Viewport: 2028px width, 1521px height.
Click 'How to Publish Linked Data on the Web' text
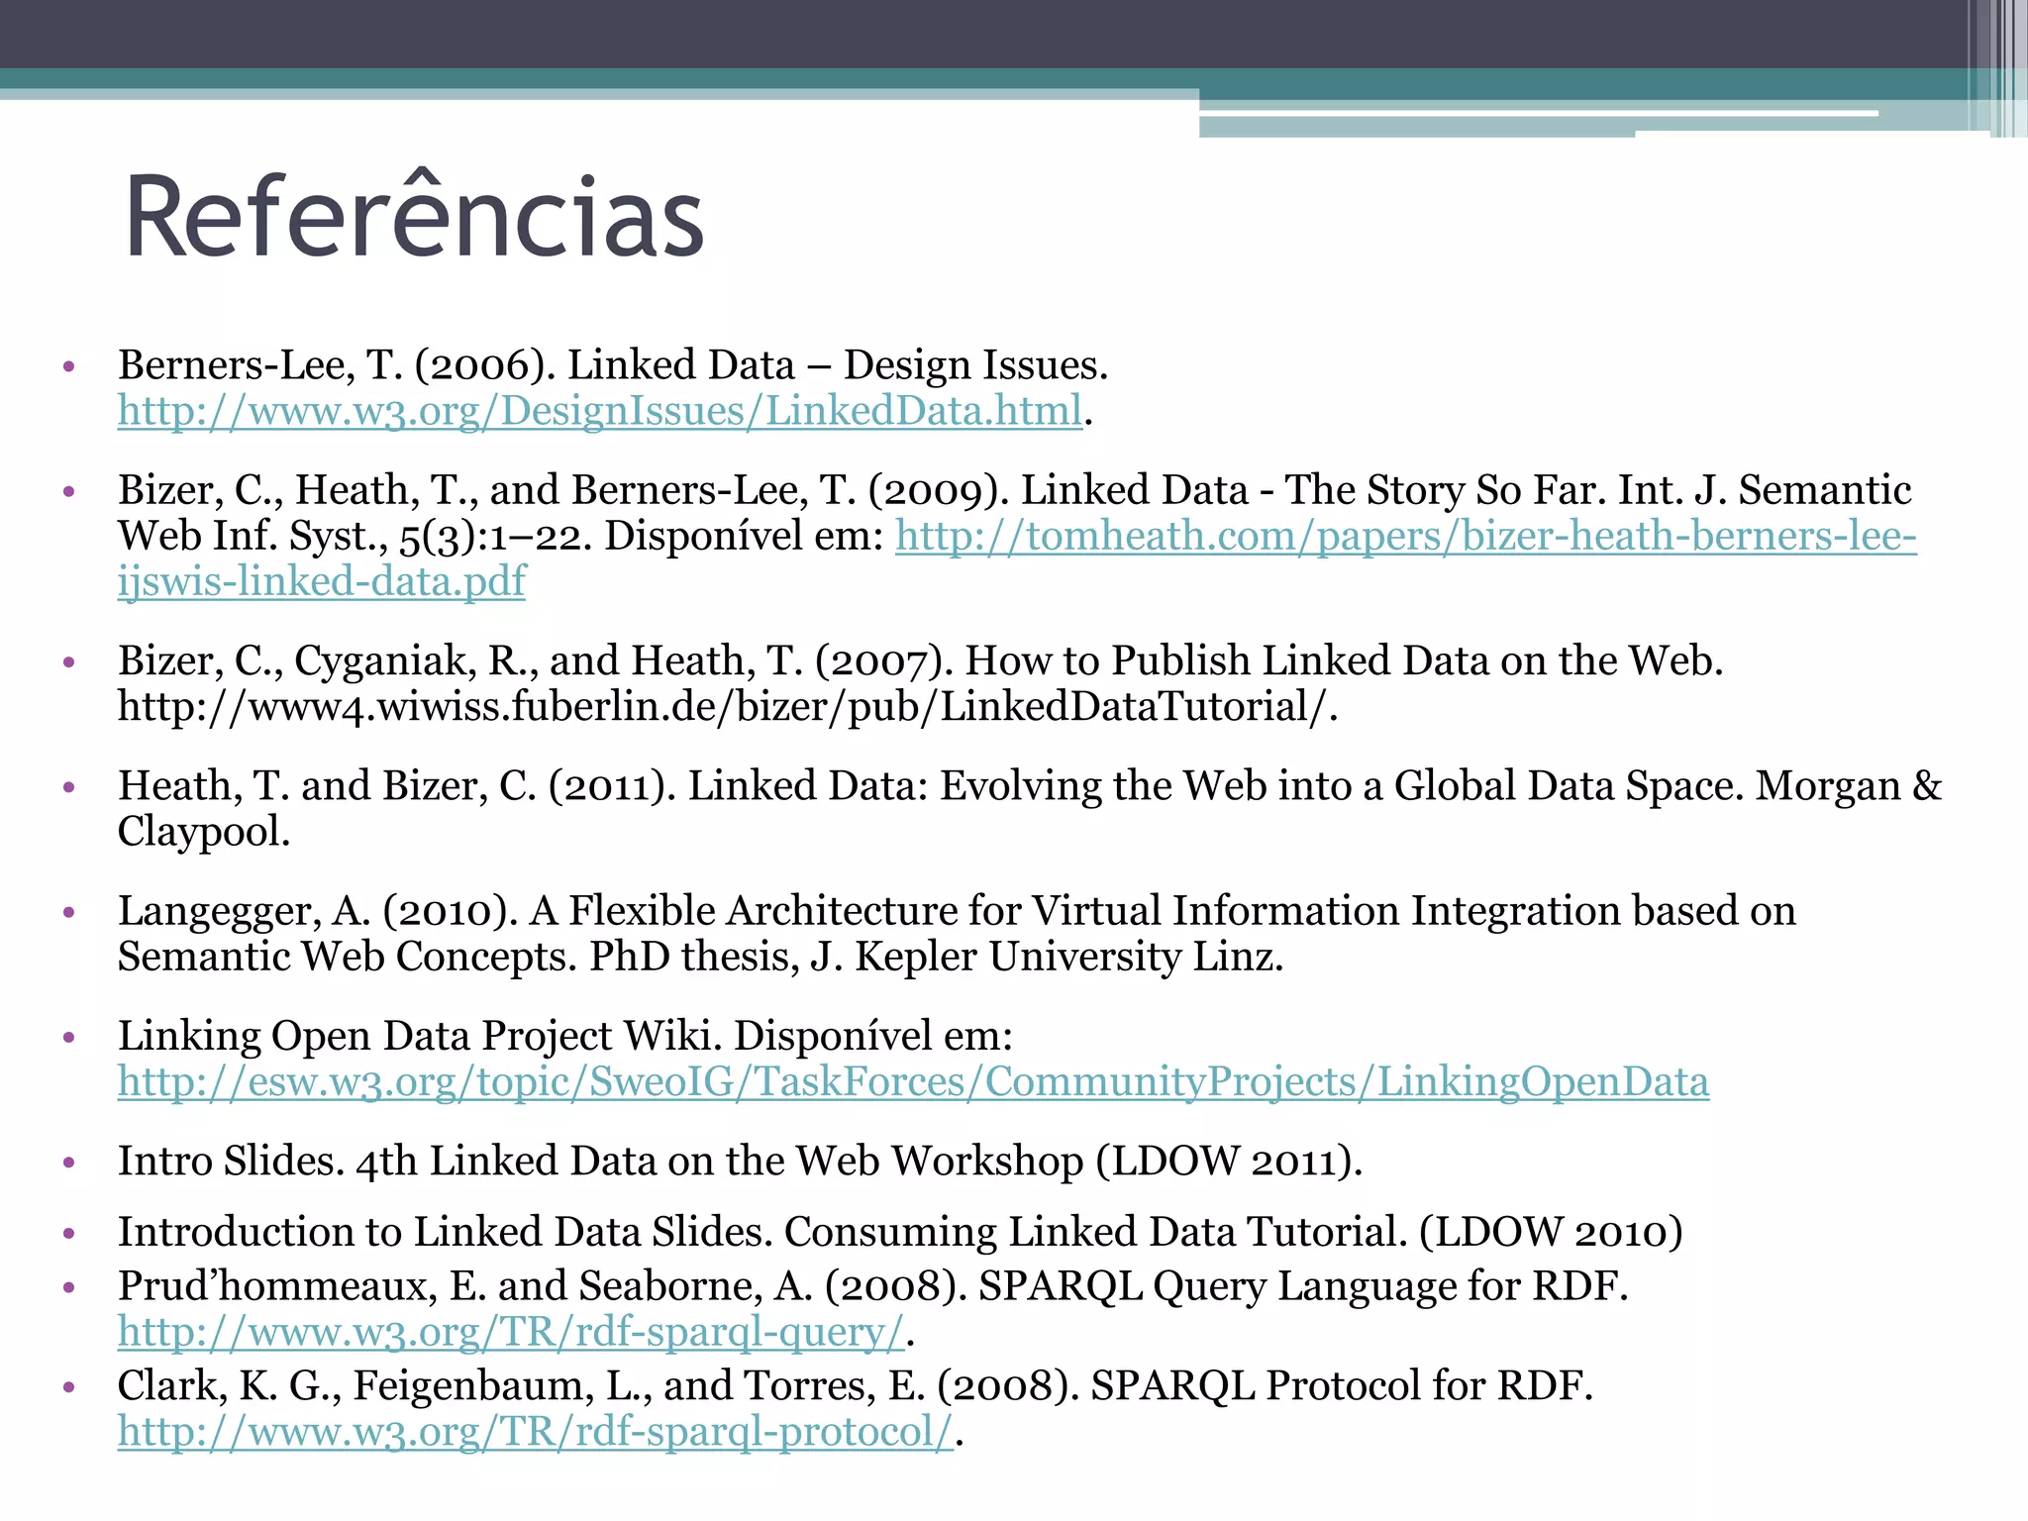(x=1344, y=660)
